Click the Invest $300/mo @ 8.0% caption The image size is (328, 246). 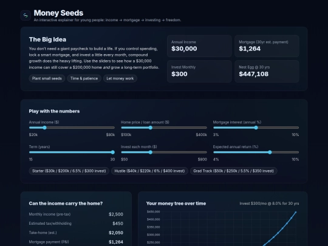(x=269, y=203)
